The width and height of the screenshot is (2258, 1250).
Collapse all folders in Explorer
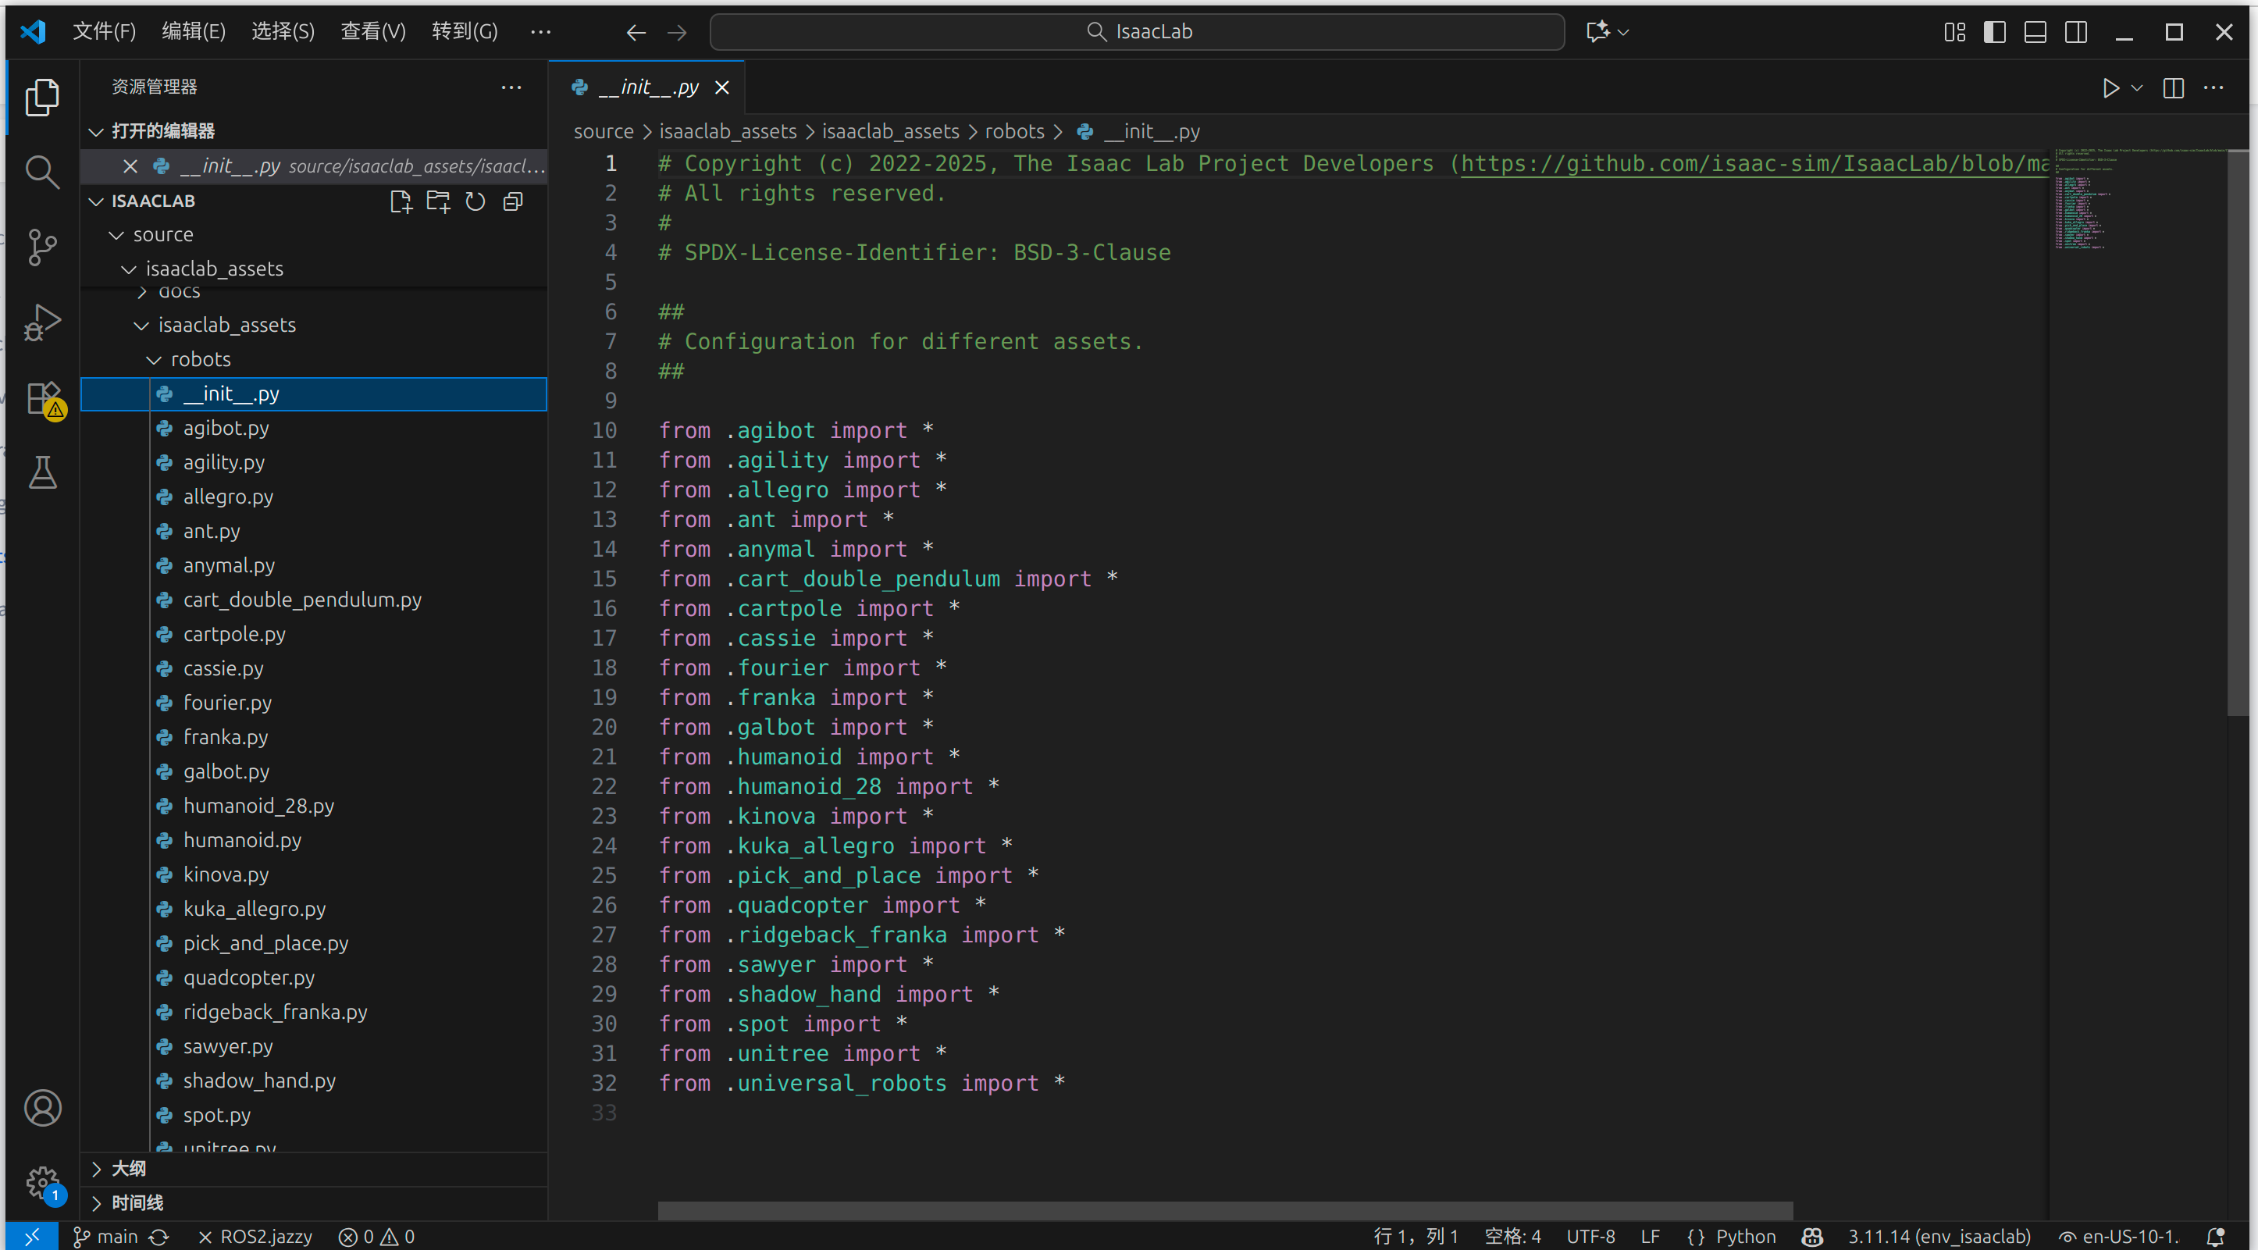[512, 201]
